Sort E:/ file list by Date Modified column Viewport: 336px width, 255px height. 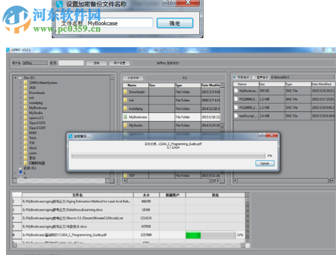[x=210, y=85]
